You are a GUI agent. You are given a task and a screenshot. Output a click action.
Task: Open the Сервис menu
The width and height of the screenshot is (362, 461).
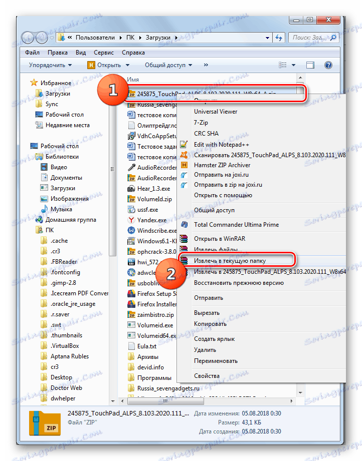tap(104, 53)
